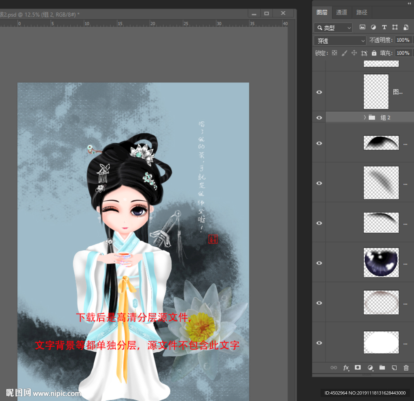This screenshot has height=401, width=414.
Task: Create a new fill or adjustment layer
Action: pos(370,368)
